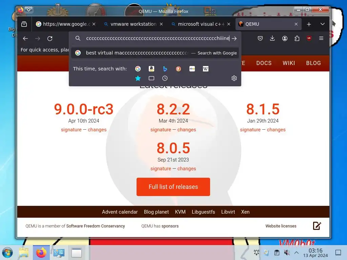The width and height of the screenshot is (347, 260).
Task: Open DOCS in the QEMU navigation
Action: (264, 63)
